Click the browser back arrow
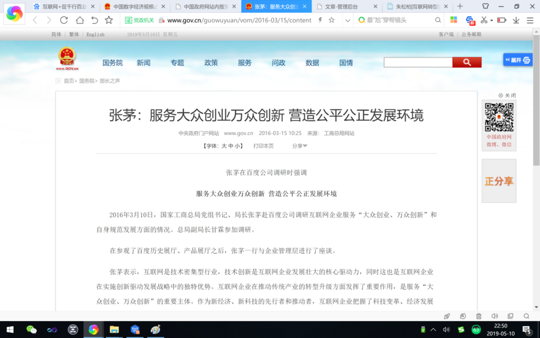The width and height of the screenshot is (540, 338). [35, 20]
